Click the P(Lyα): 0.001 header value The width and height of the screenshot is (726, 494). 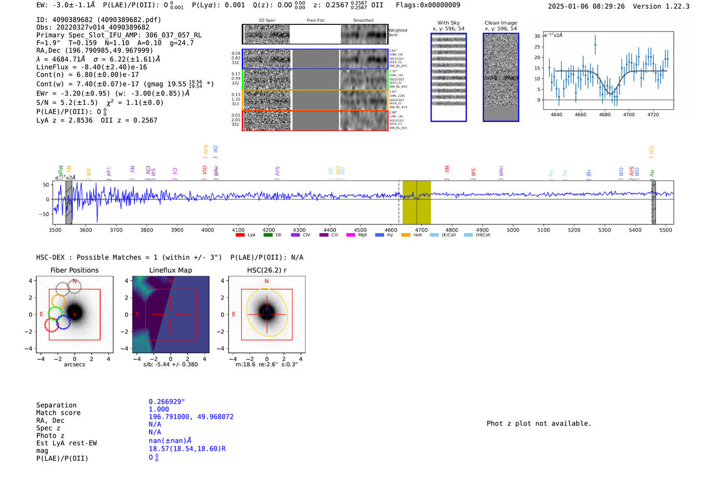click(x=218, y=5)
